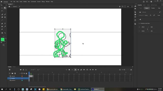Insert keyframe using timeline button
The height and width of the screenshot is (91, 163).
pos(69,70)
